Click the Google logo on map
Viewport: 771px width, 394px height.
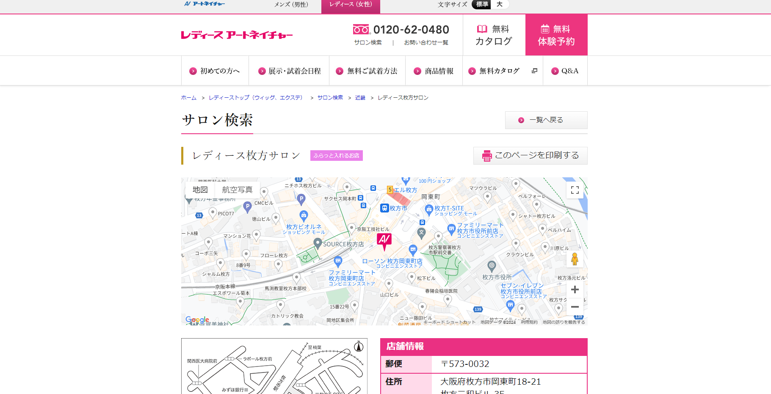pos(197,320)
